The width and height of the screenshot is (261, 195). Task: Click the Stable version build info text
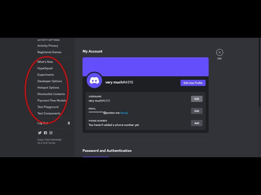49,140
